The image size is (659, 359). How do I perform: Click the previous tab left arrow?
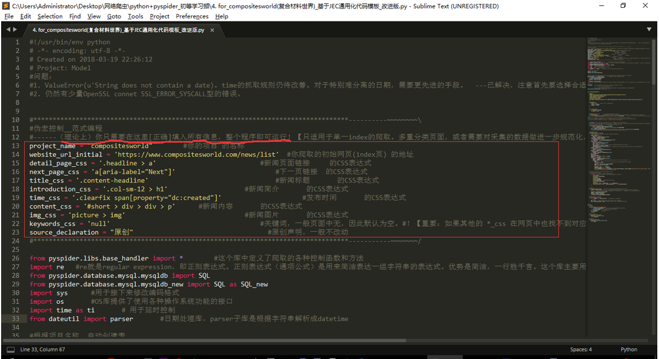pos(8,29)
